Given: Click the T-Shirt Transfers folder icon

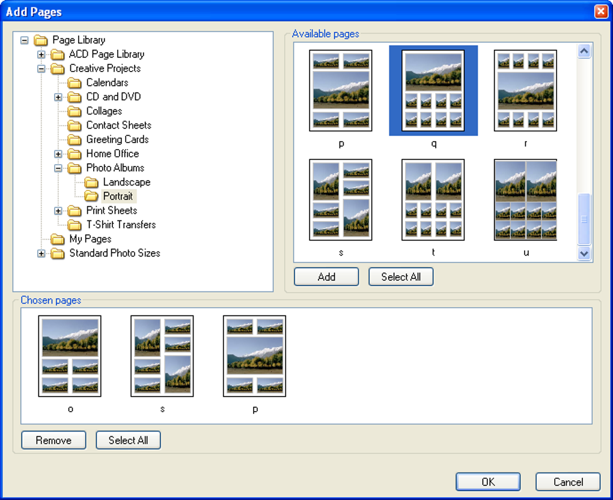Looking at the screenshot, I should [x=75, y=225].
